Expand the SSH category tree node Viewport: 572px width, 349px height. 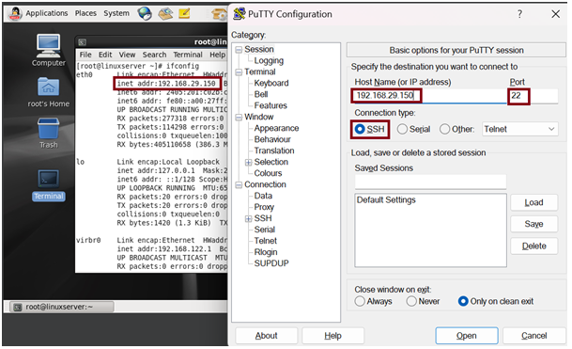click(x=248, y=219)
